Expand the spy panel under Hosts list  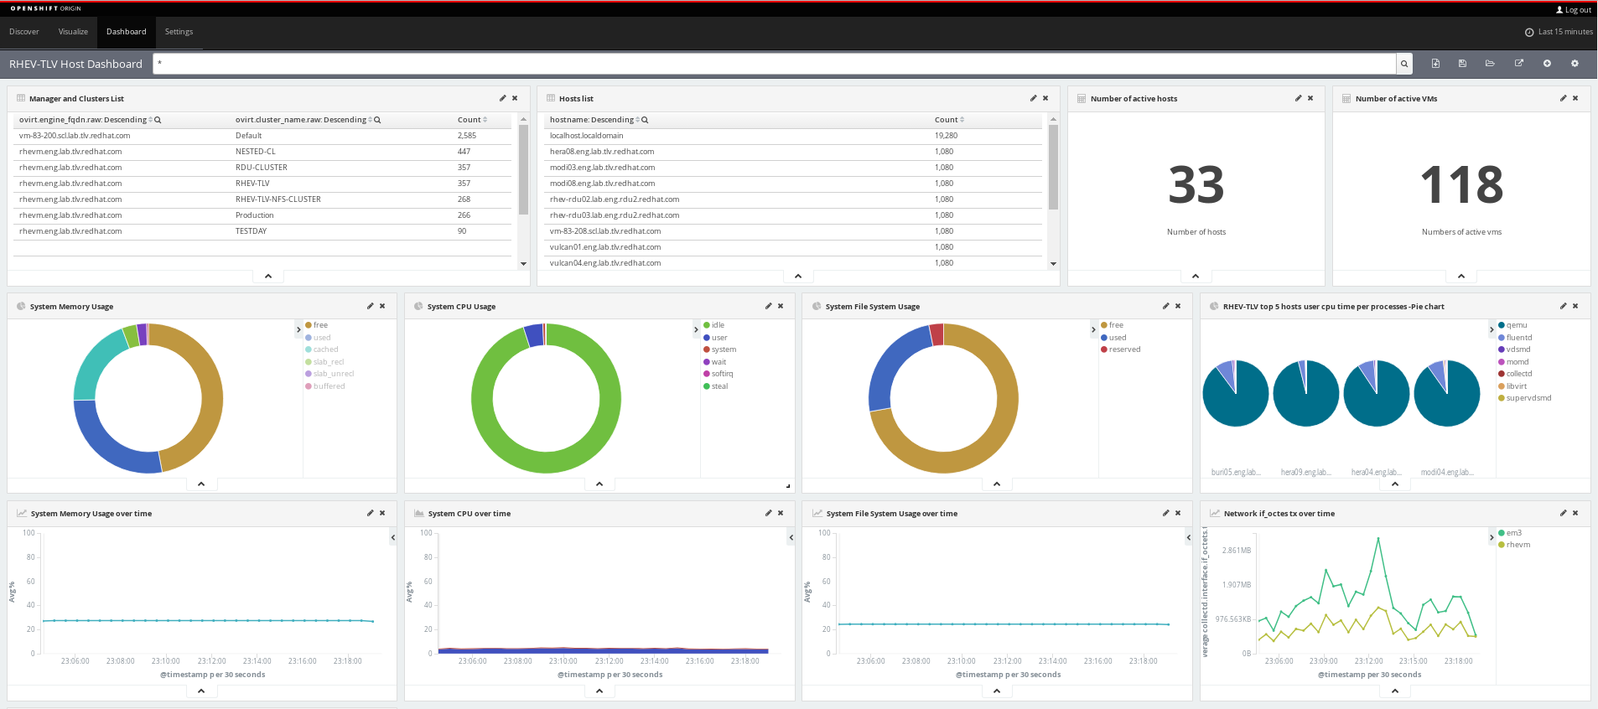pyautogui.click(x=797, y=276)
